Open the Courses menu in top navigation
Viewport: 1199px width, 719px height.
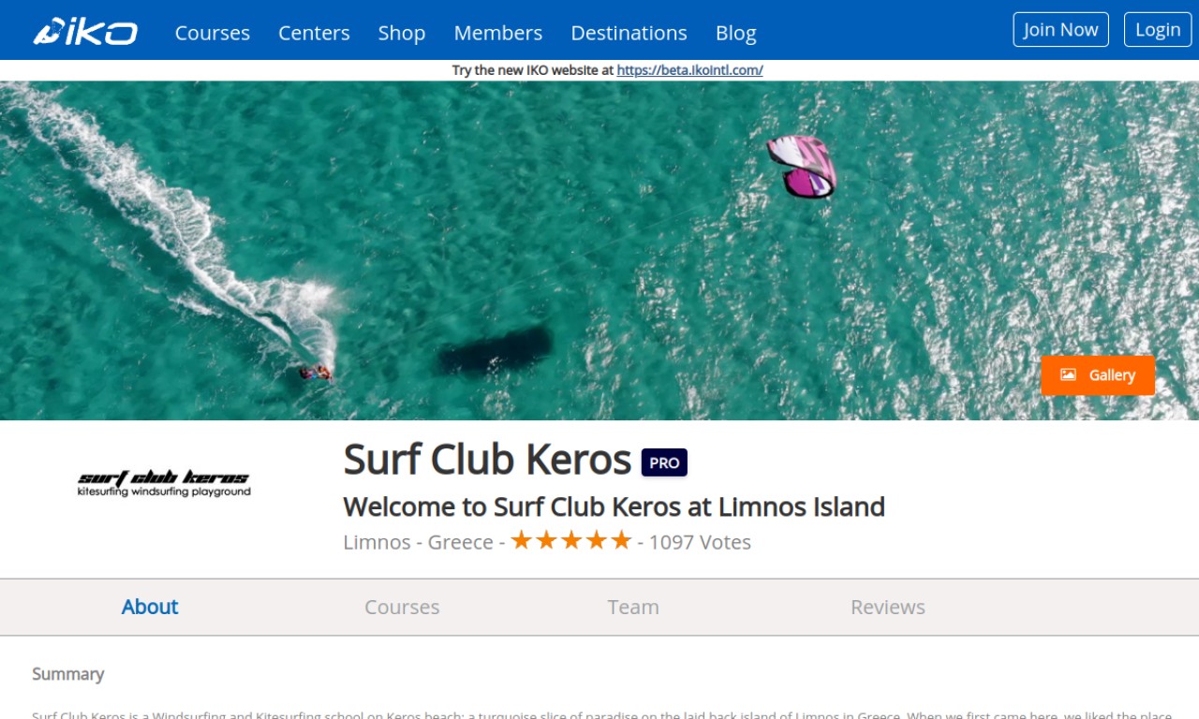click(213, 33)
